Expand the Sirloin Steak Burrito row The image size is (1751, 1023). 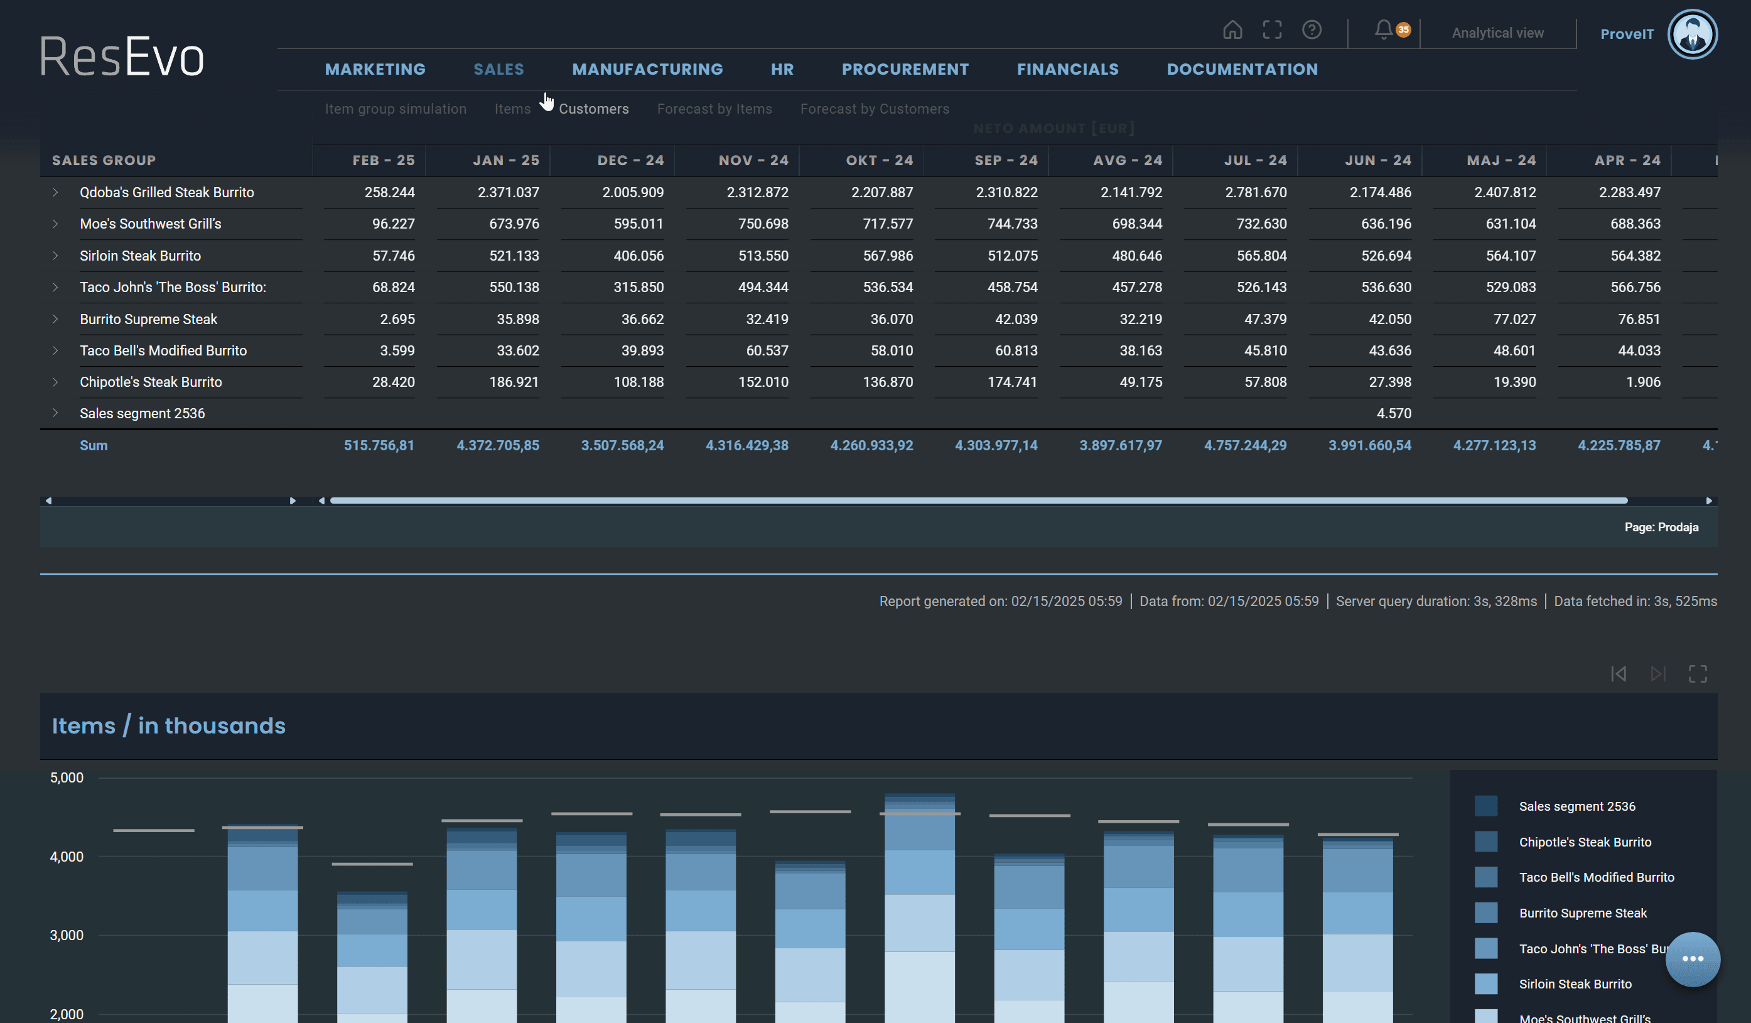click(x=56, y=256)
